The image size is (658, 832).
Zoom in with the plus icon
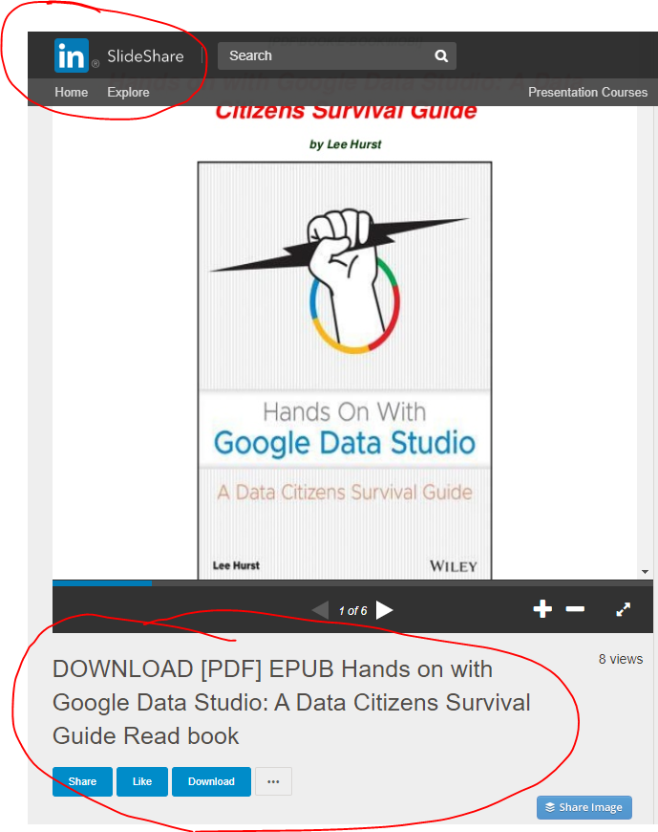click(542, 609)
